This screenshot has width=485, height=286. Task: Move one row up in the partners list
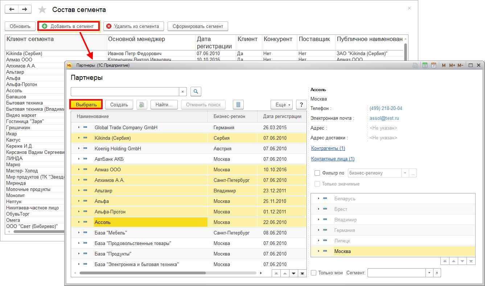285,273
